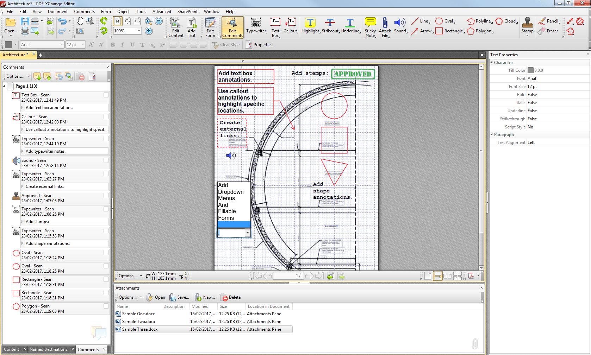Select the Callout tool

coord(290,27)
